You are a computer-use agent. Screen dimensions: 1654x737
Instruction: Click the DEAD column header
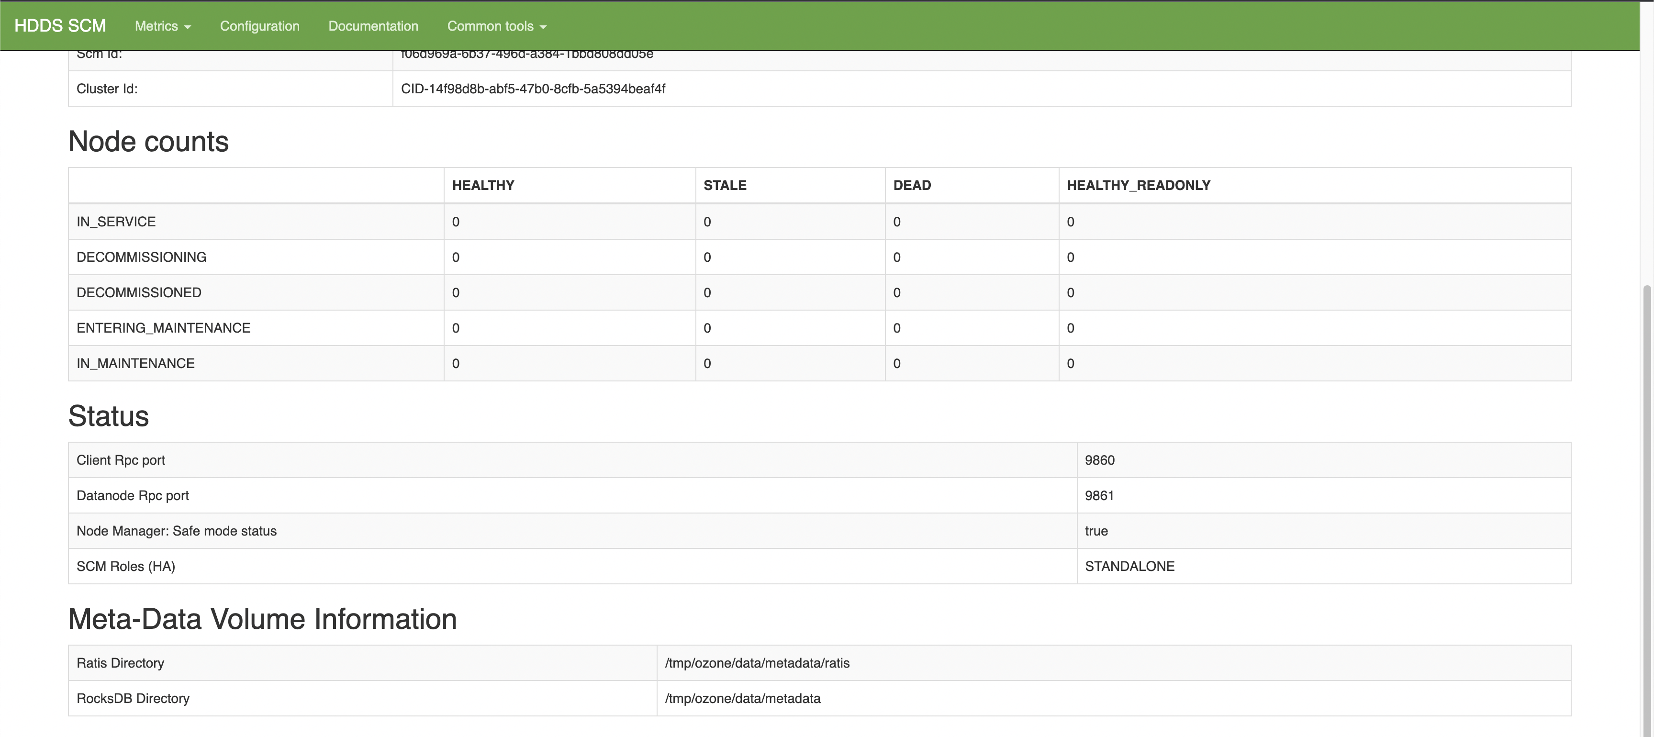coord(912,186)
